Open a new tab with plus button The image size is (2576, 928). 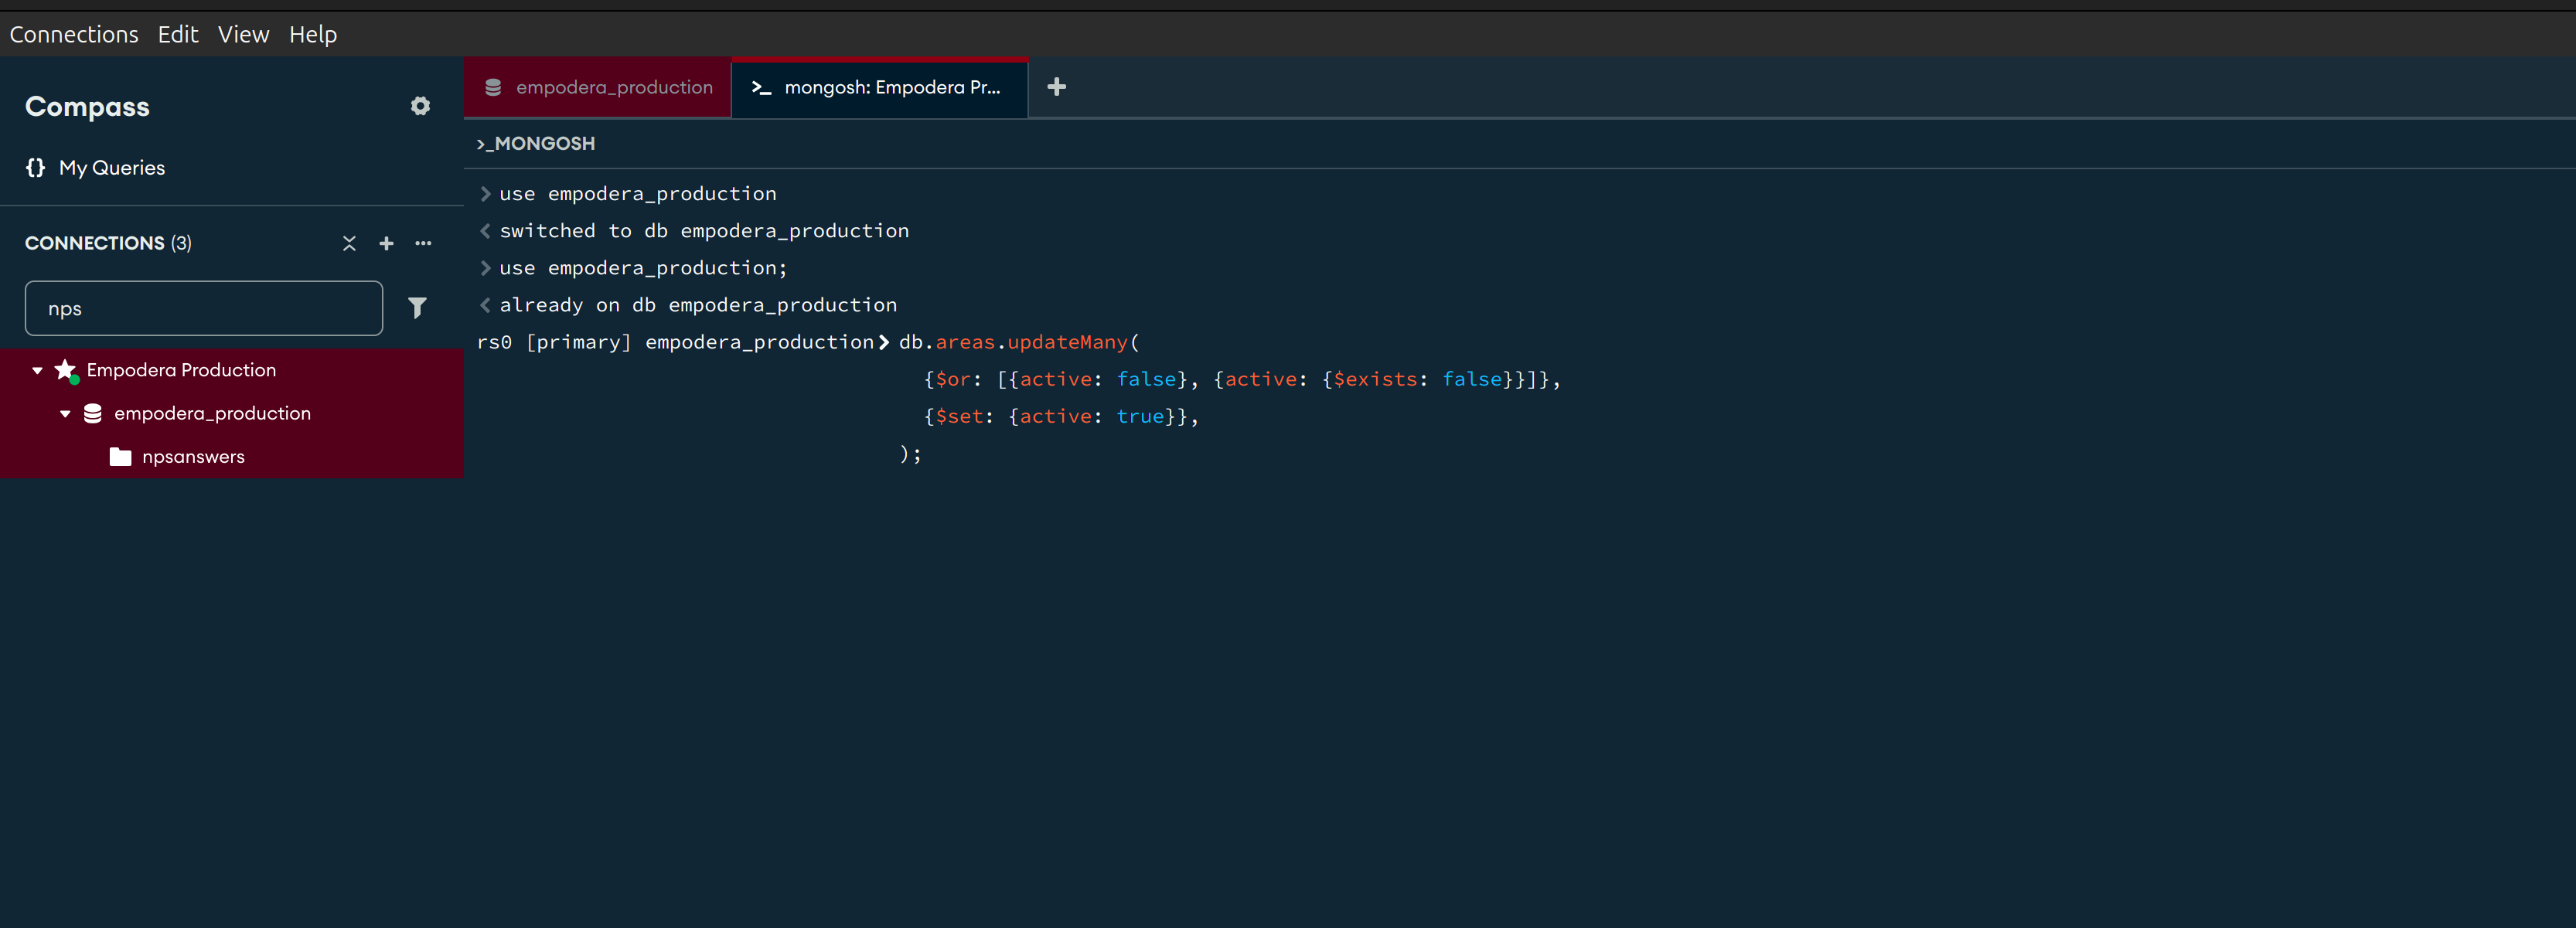pos(1056,87)
